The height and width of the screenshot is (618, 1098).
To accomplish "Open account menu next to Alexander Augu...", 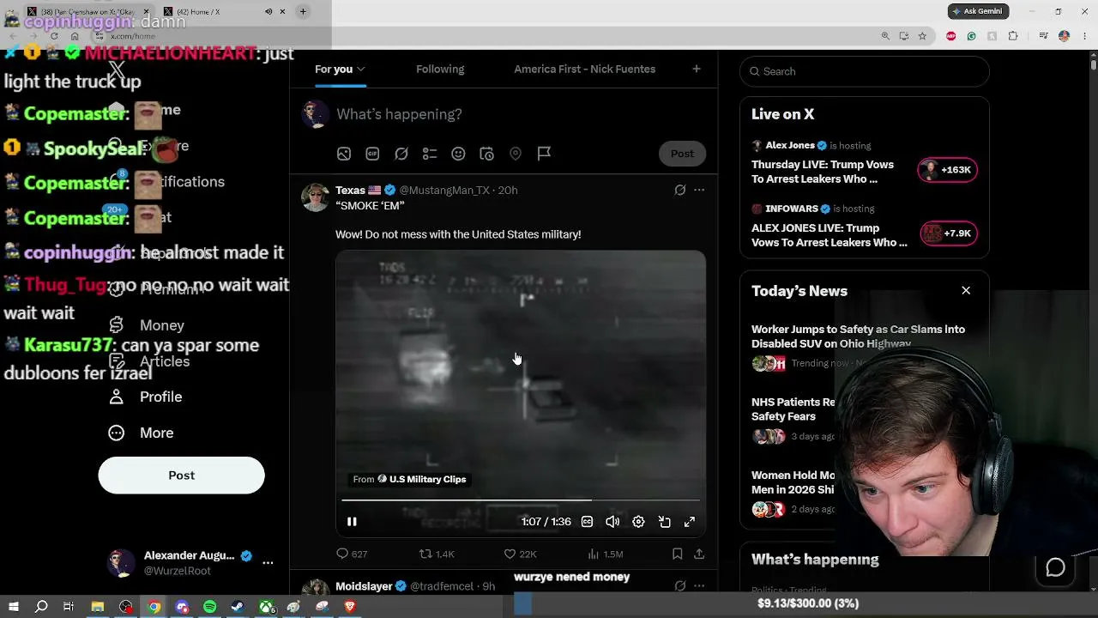I will pos(268,563).
